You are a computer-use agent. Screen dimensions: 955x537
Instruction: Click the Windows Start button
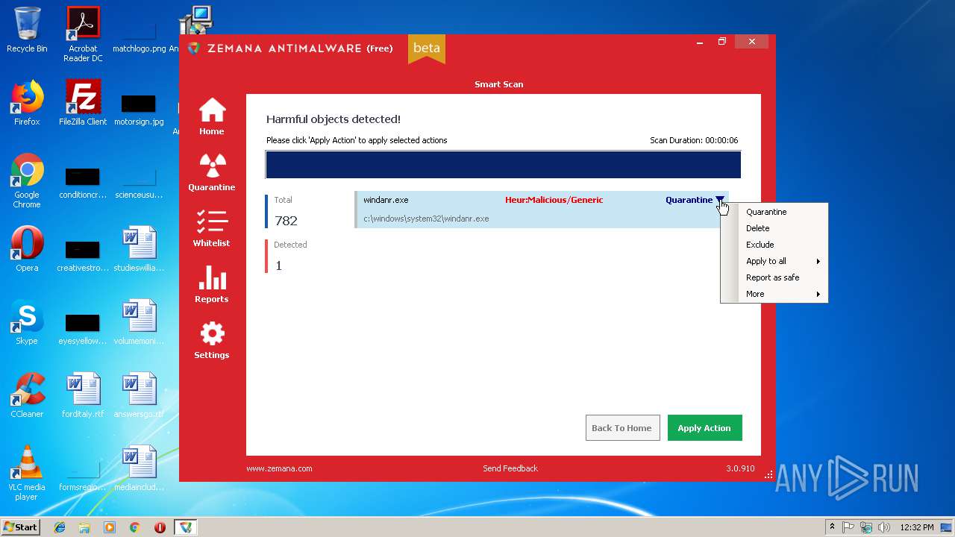pyautogui.click(x=21, y=527)
